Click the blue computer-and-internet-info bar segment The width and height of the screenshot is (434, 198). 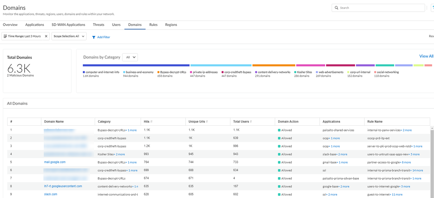[136, 65]
